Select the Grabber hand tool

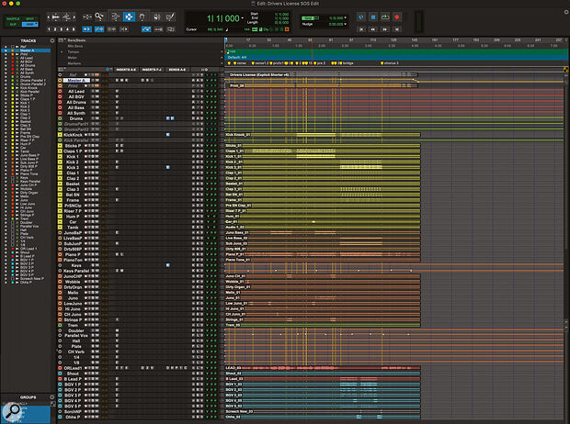pos(142,17)
